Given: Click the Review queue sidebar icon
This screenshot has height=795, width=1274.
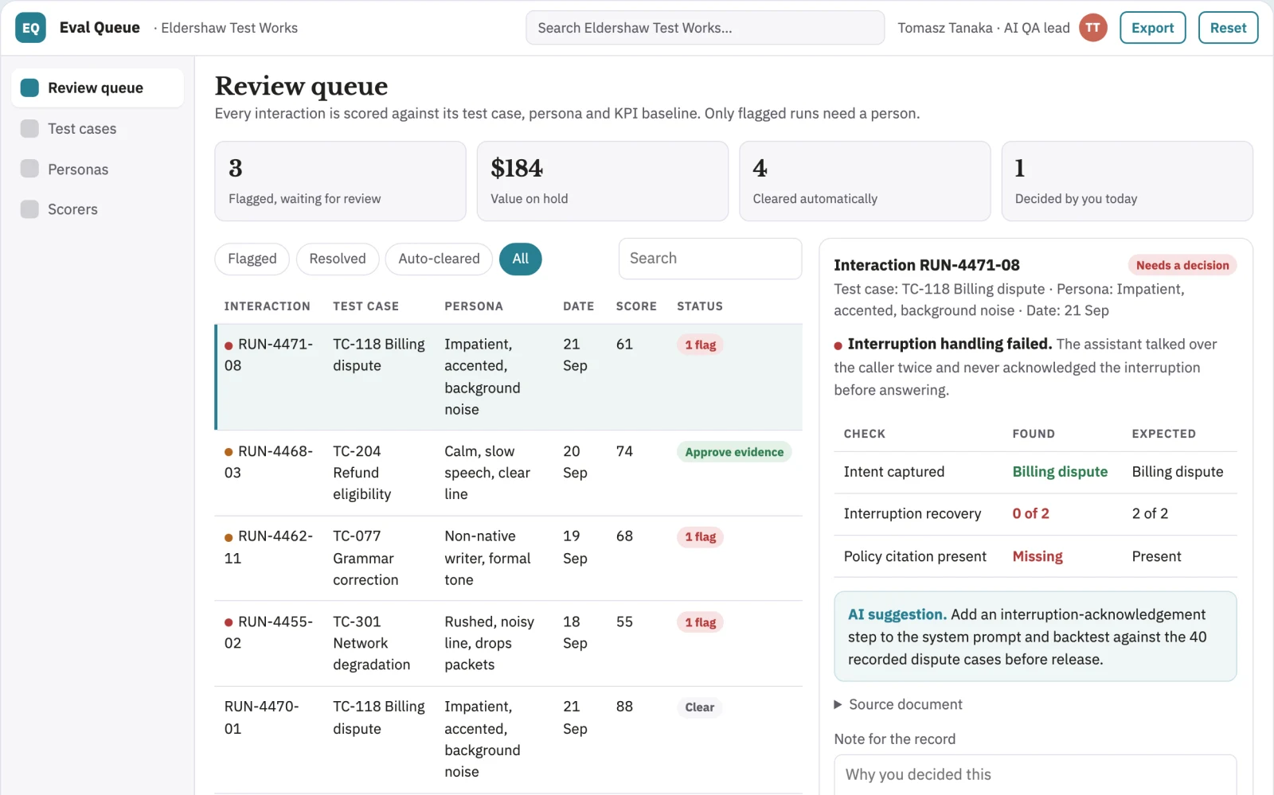Looking at the screenshot, I should [x=29, y=88].
